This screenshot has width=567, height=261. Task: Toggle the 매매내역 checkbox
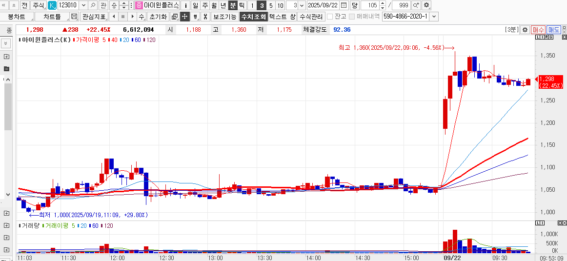pyautogui.click(x=352, y=17)
